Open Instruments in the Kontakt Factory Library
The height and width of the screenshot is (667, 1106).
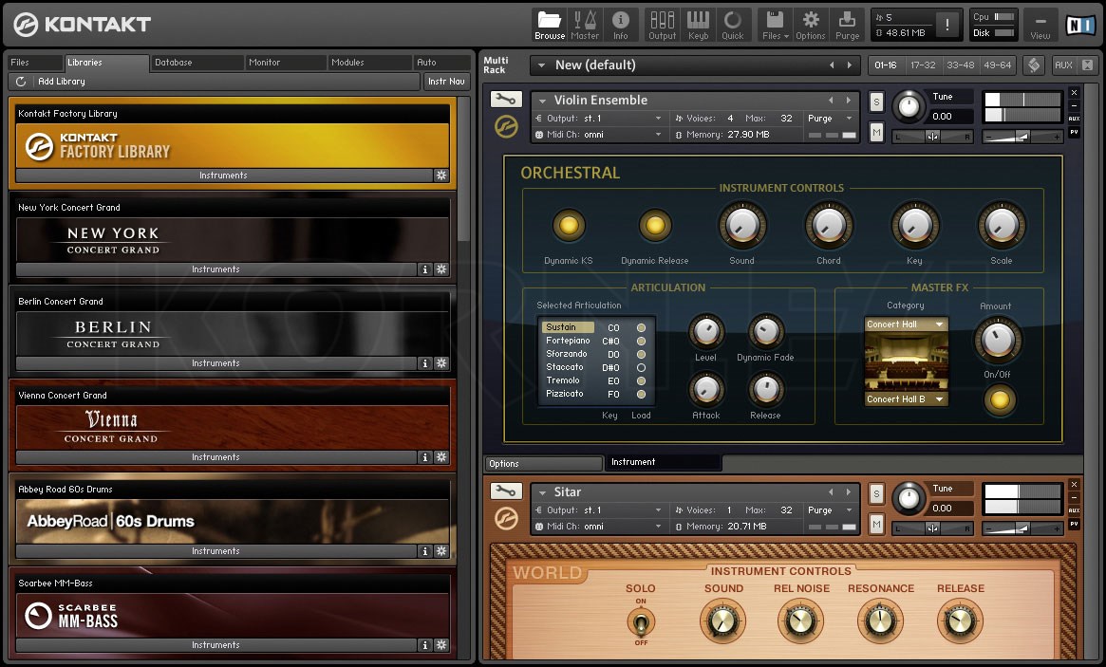[225, 176]
